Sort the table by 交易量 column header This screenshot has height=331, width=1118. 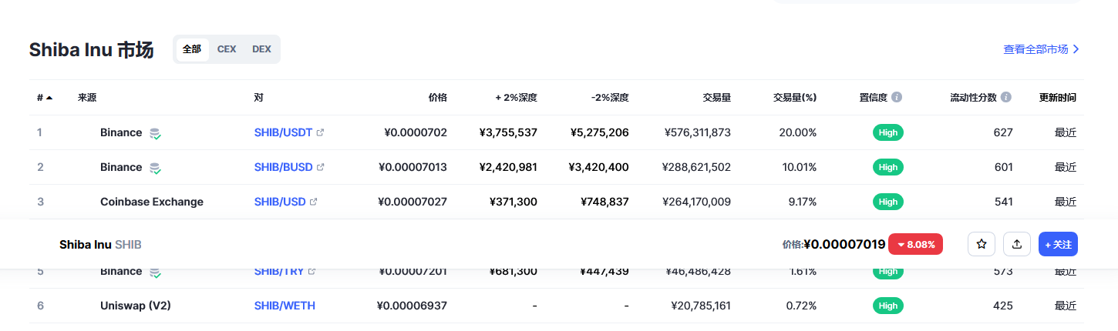click(x=716, y=98)
